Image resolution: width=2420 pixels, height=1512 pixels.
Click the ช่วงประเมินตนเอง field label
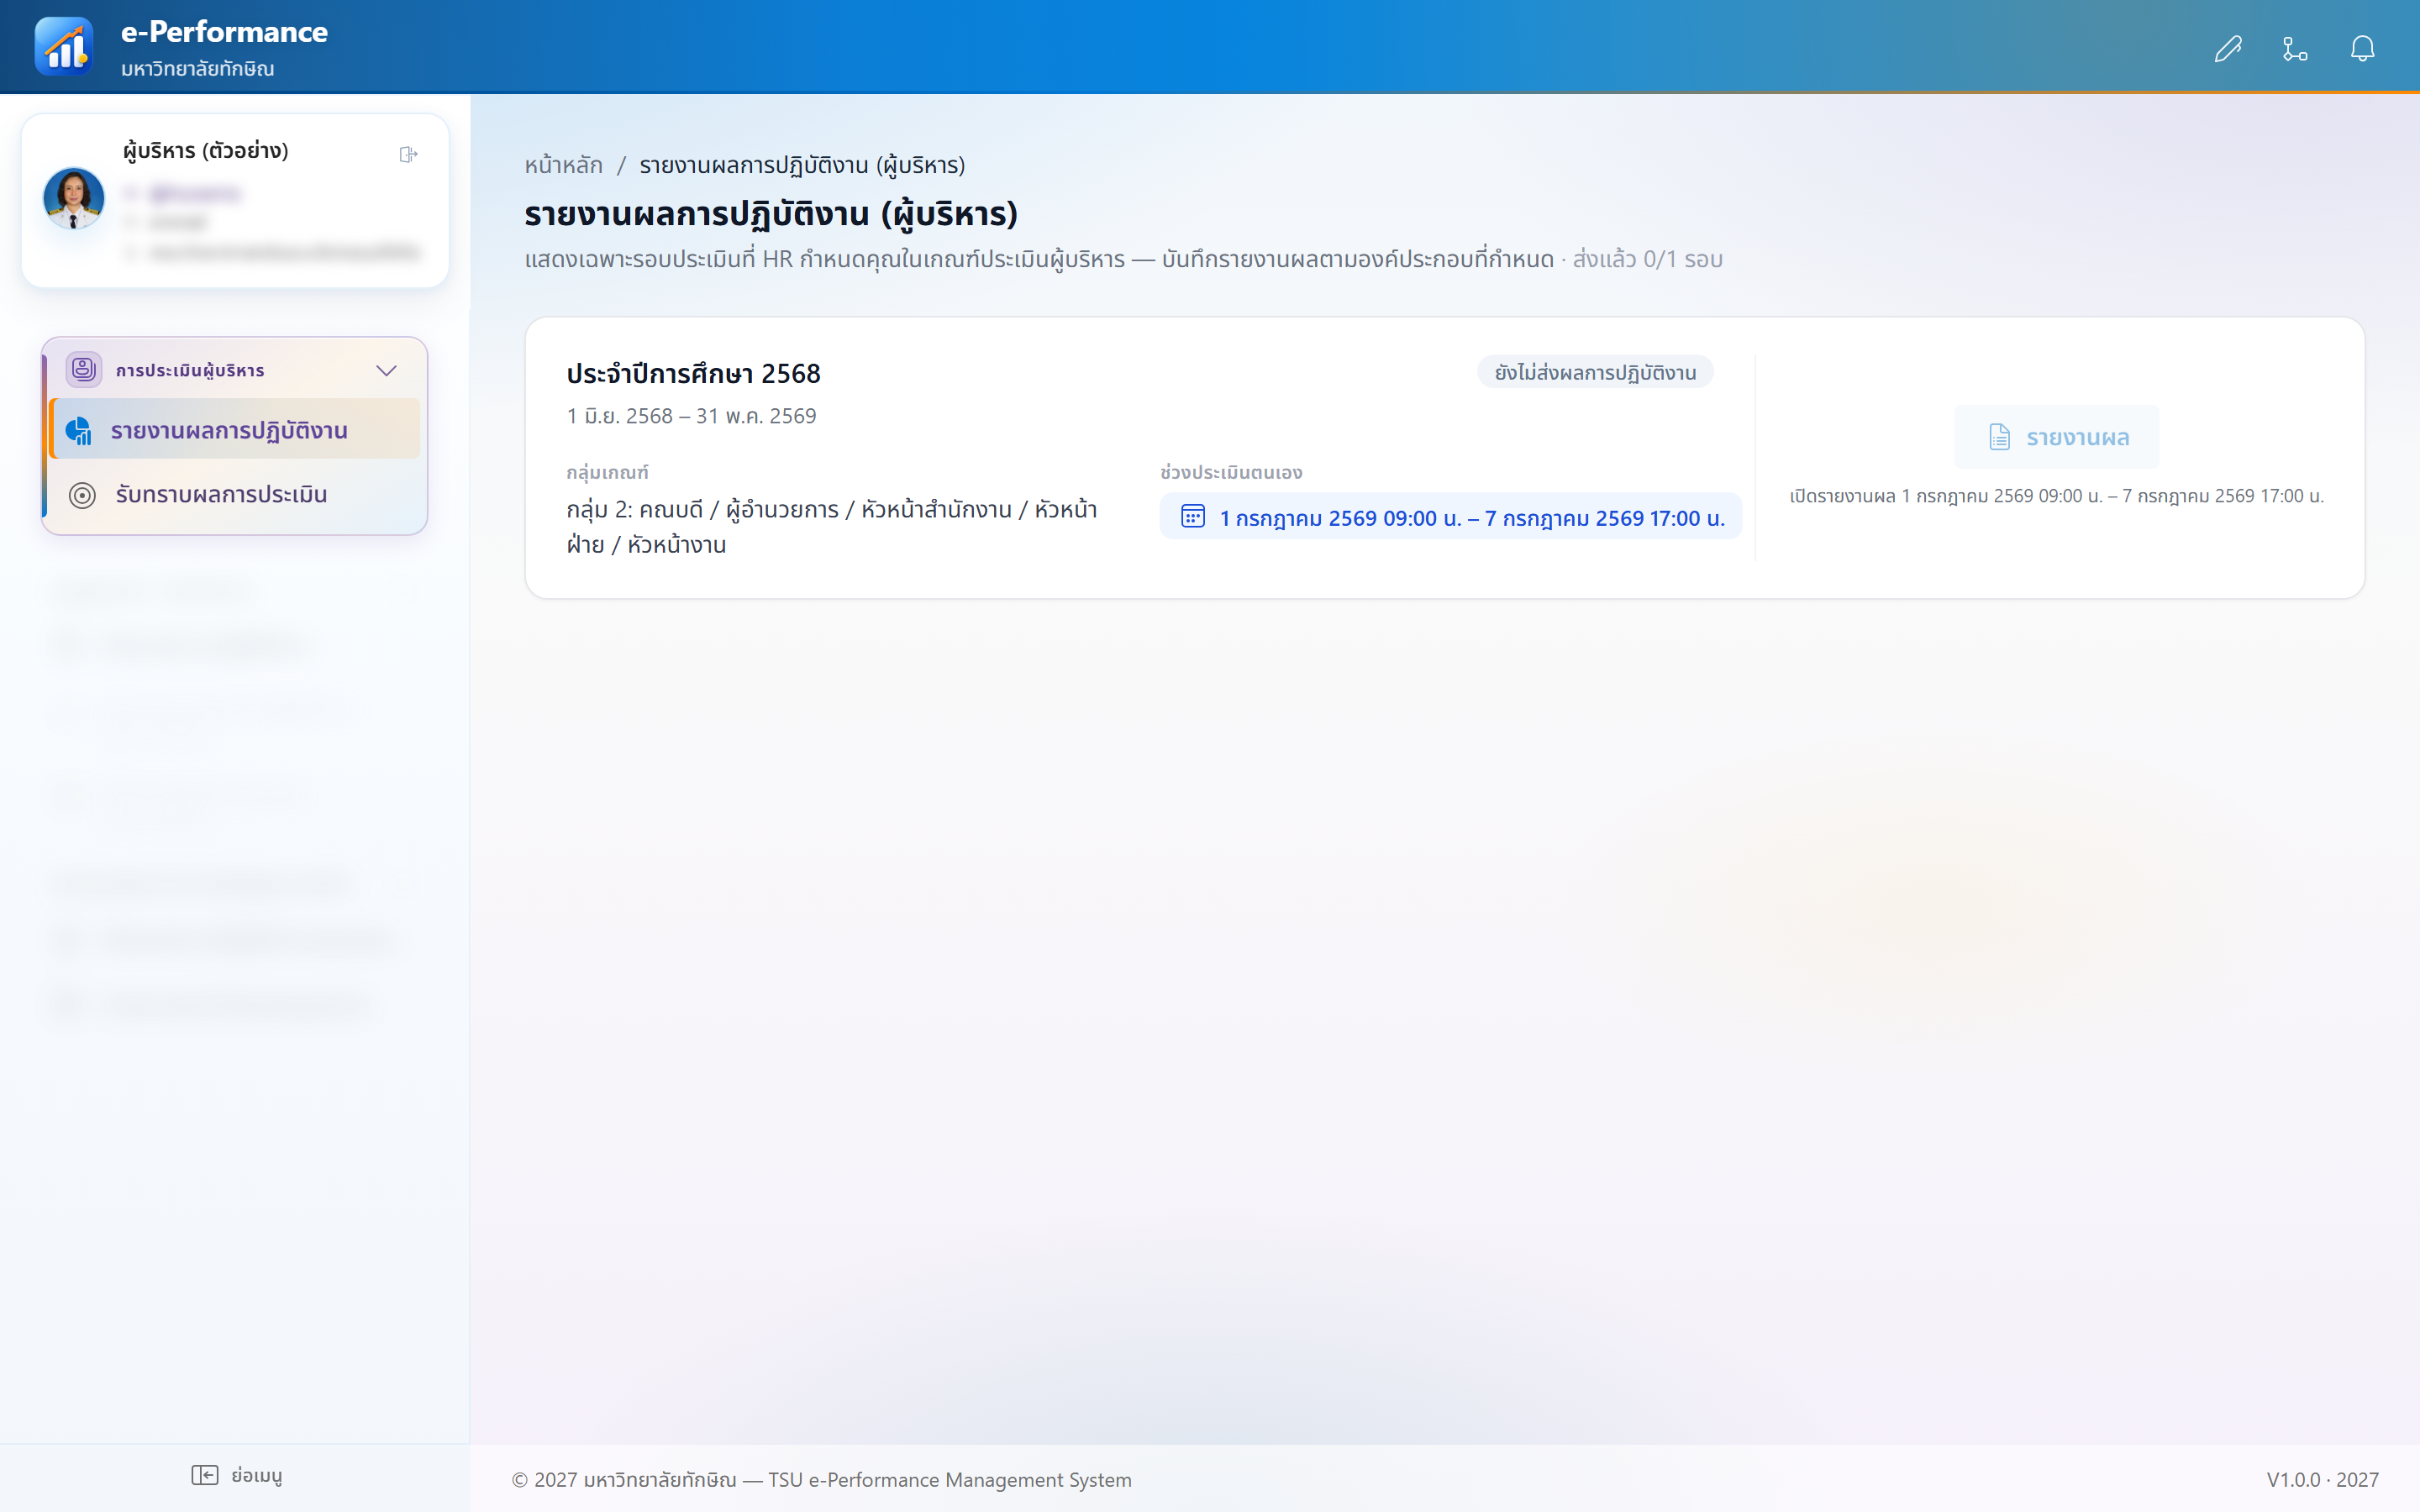(x=1230, y=472)
